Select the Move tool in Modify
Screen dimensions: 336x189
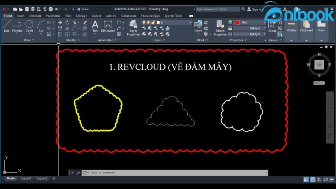[x=60, y=23]
